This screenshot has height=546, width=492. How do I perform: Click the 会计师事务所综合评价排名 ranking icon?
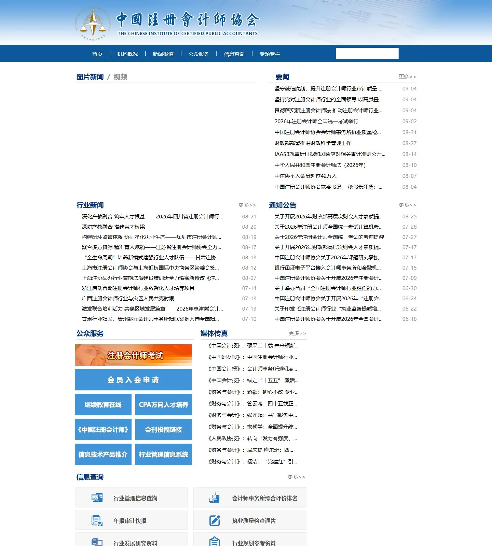coord(214,498)
